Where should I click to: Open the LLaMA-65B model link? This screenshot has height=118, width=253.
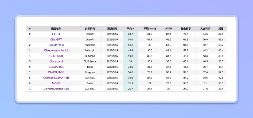pyautogui.click(x=56, y=67)
